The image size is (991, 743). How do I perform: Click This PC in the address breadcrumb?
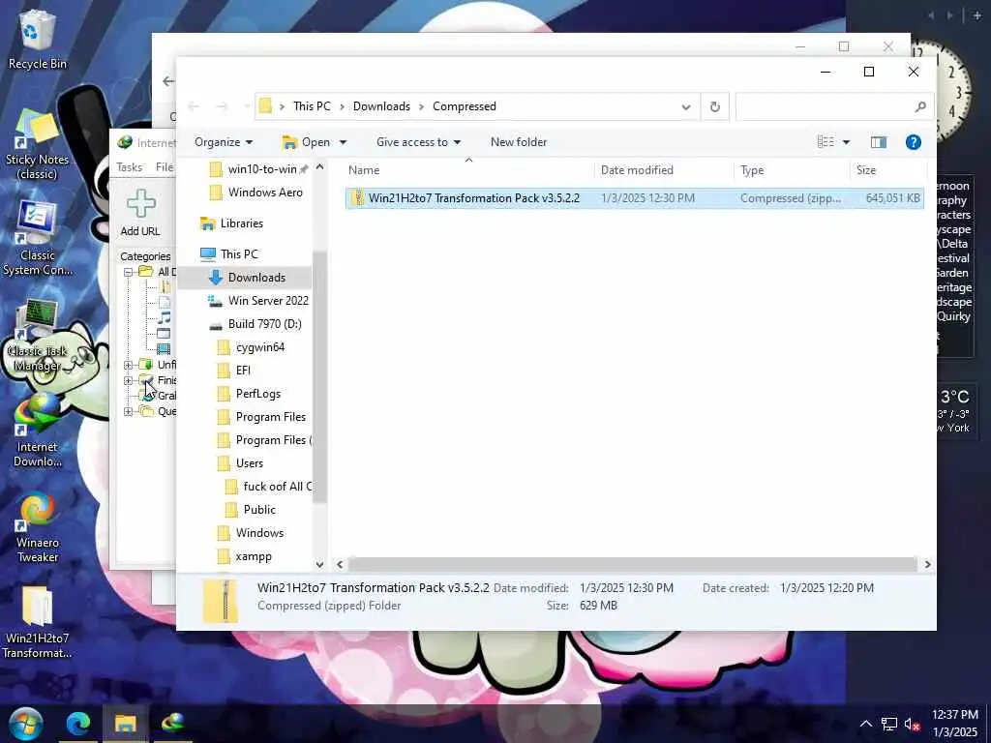click(x=312, y=106)
